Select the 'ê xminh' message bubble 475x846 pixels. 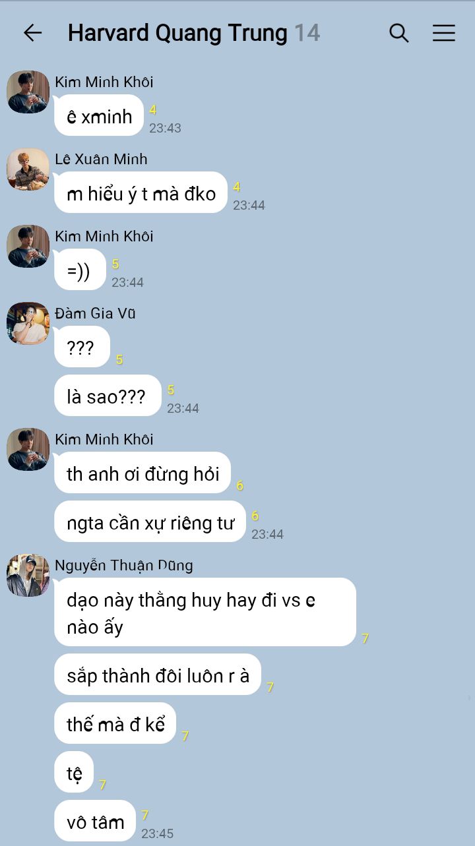tap(99, 115)
